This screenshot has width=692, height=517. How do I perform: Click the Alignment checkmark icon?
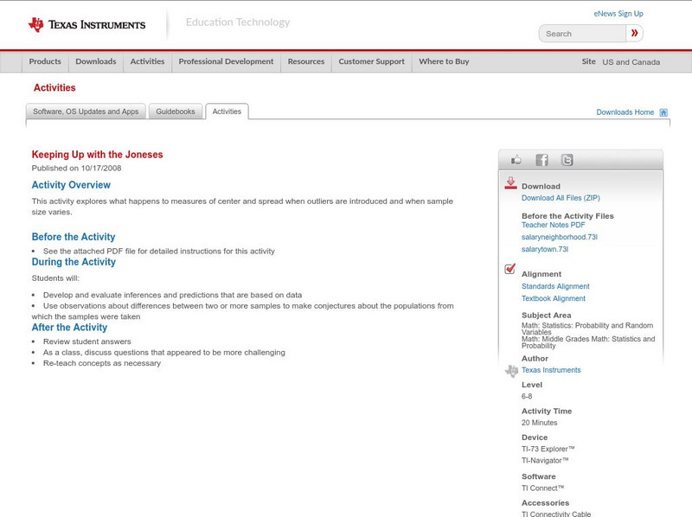tap(510, 270)
